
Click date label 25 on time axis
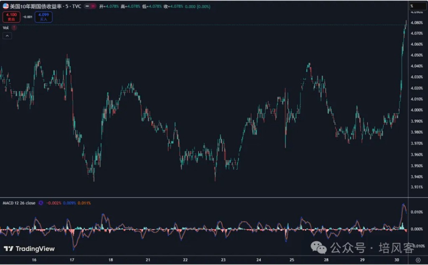pyautogui.click(x=292, y=260)
